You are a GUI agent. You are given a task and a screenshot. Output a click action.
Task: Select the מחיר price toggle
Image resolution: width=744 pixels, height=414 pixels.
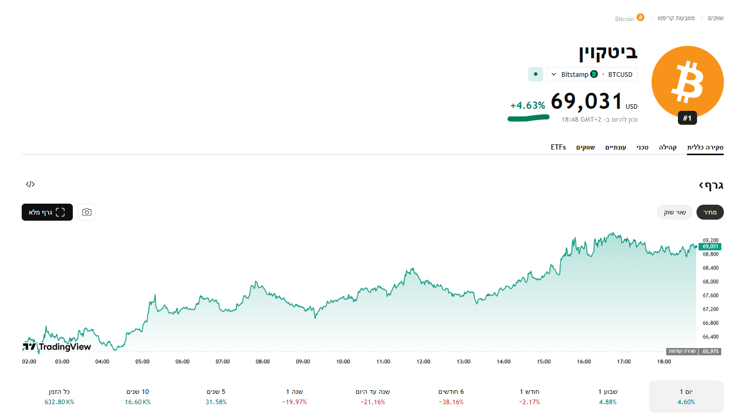pos(710,212)
